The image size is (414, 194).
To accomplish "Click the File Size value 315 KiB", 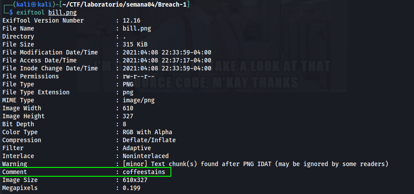I will pyautogui.click(x=135, y=44).
